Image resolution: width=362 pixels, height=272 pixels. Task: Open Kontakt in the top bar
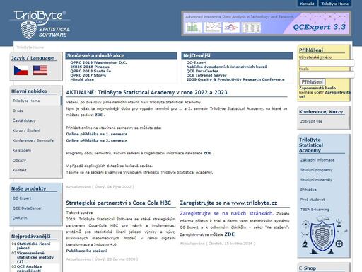point(307,4)
